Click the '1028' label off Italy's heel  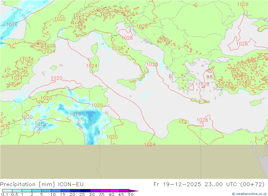[152, 64]
